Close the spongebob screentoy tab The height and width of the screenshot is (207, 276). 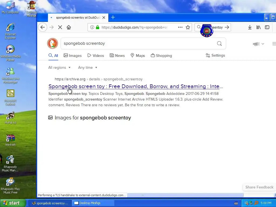(x=104, y=18)
